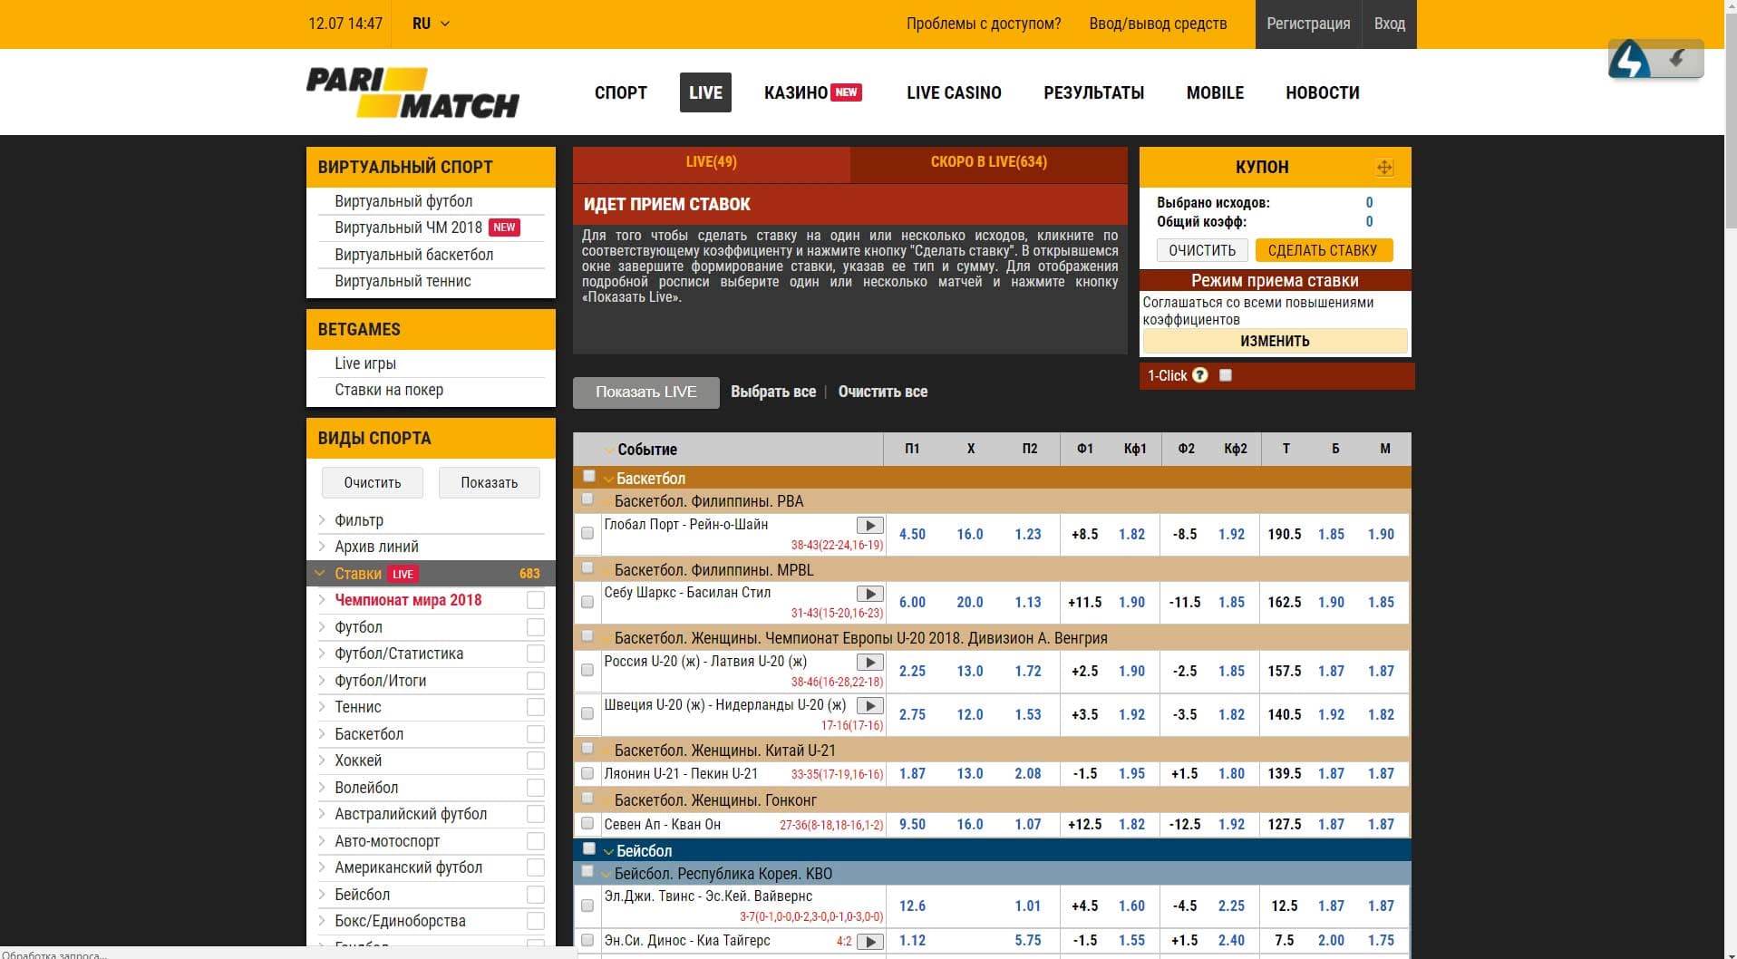Navigate to LIVE CASINO
1737x959 pixels.
(954, 92)
